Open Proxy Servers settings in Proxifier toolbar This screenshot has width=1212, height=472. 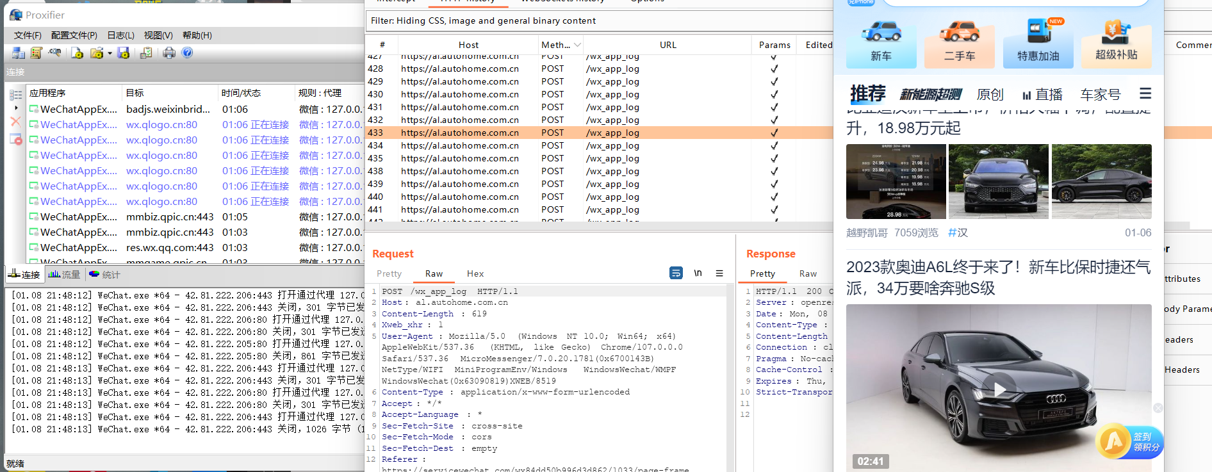[x=19, y=53]
